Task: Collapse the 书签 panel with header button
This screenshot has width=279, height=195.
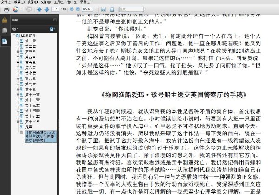Action: (x=55, y=20)
